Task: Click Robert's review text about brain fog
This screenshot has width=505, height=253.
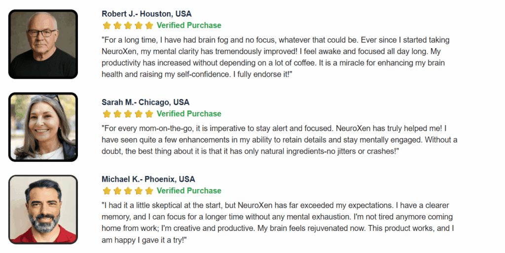Action: (276, 57)
